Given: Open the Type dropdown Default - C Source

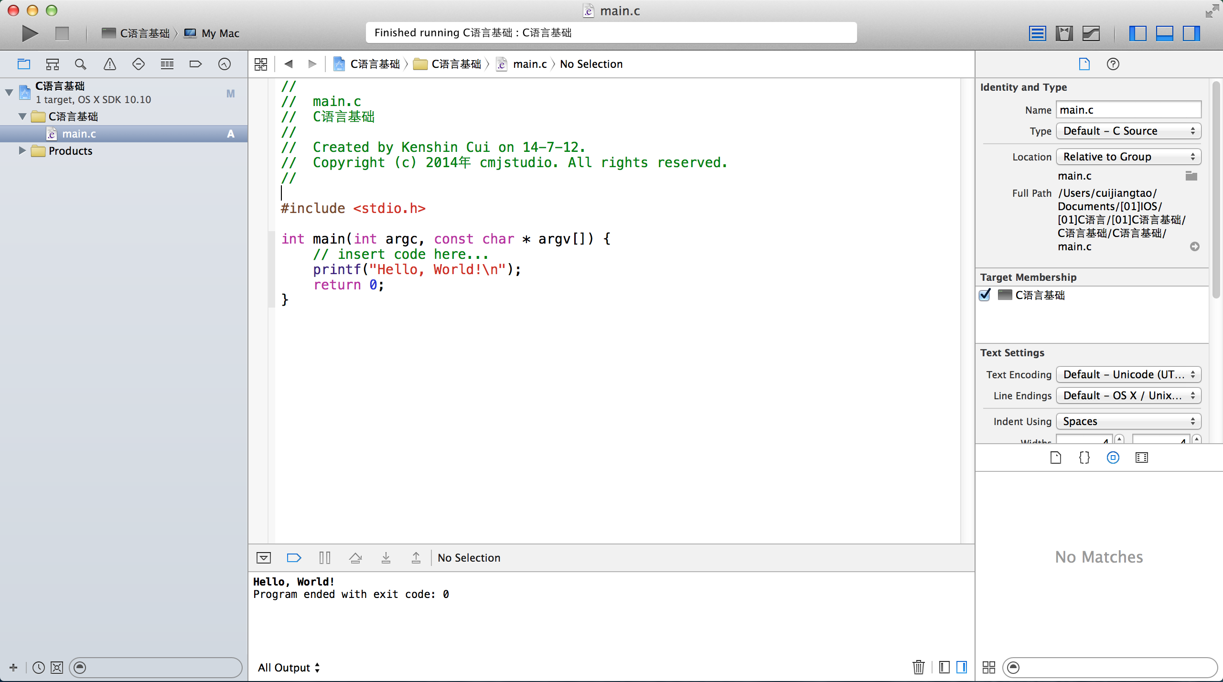Looking at the screenshot, I should coord(1128,131).
